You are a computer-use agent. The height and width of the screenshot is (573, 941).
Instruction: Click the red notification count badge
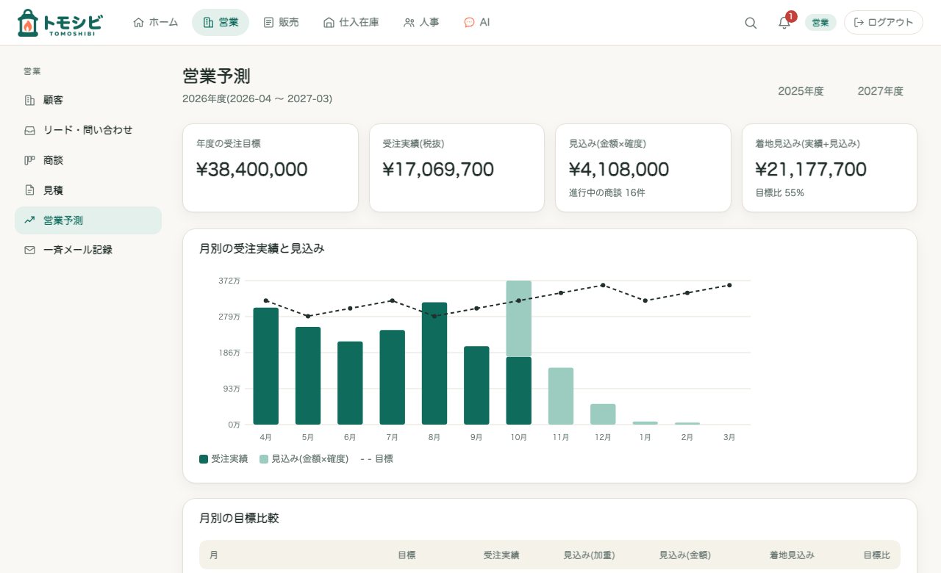point(791,16)
